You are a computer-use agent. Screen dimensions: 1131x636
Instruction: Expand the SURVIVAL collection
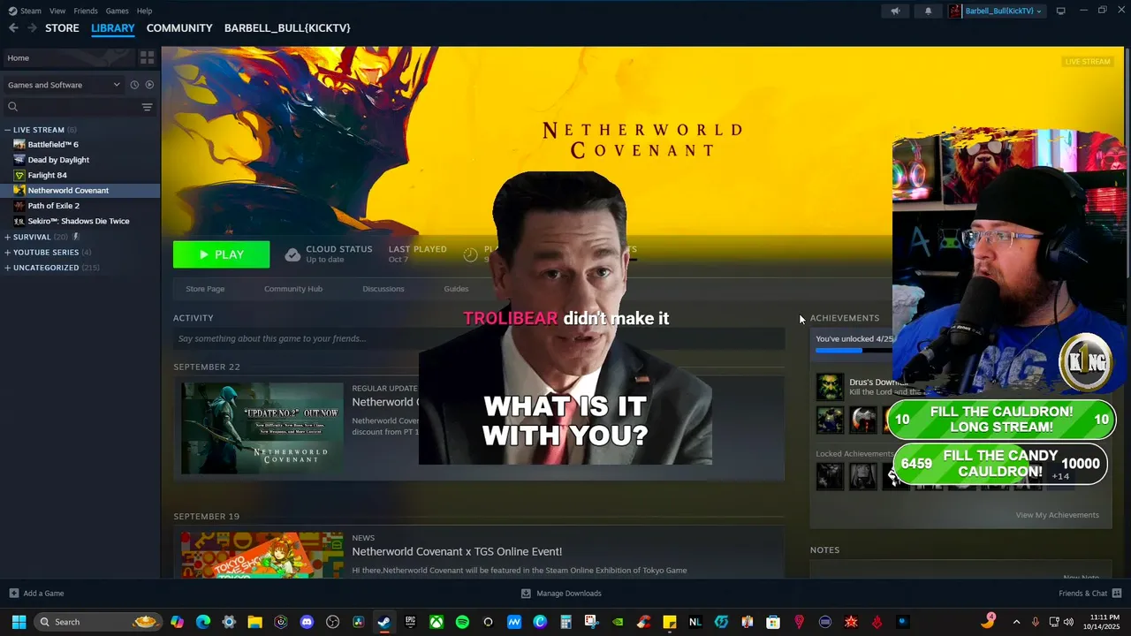click(x=7, y=237)
